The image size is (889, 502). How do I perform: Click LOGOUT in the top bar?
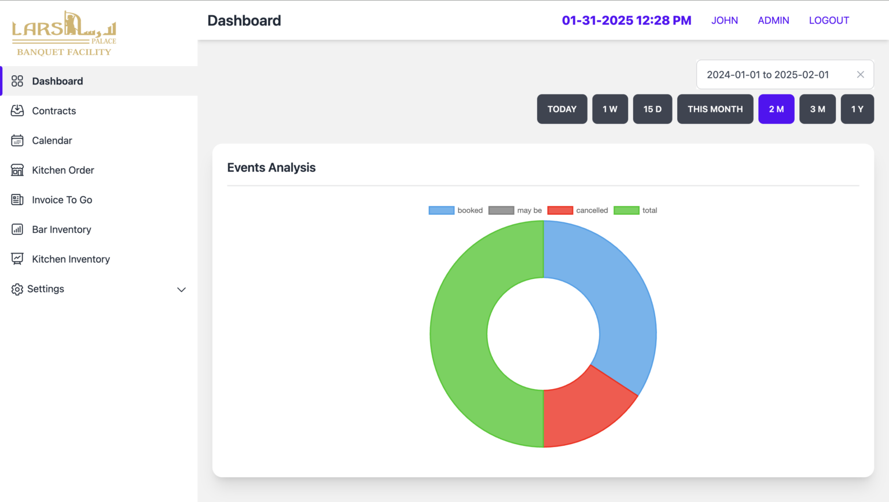click(829, 20)
